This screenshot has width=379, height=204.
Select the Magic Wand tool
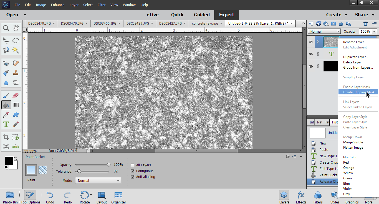pos(16,50)
